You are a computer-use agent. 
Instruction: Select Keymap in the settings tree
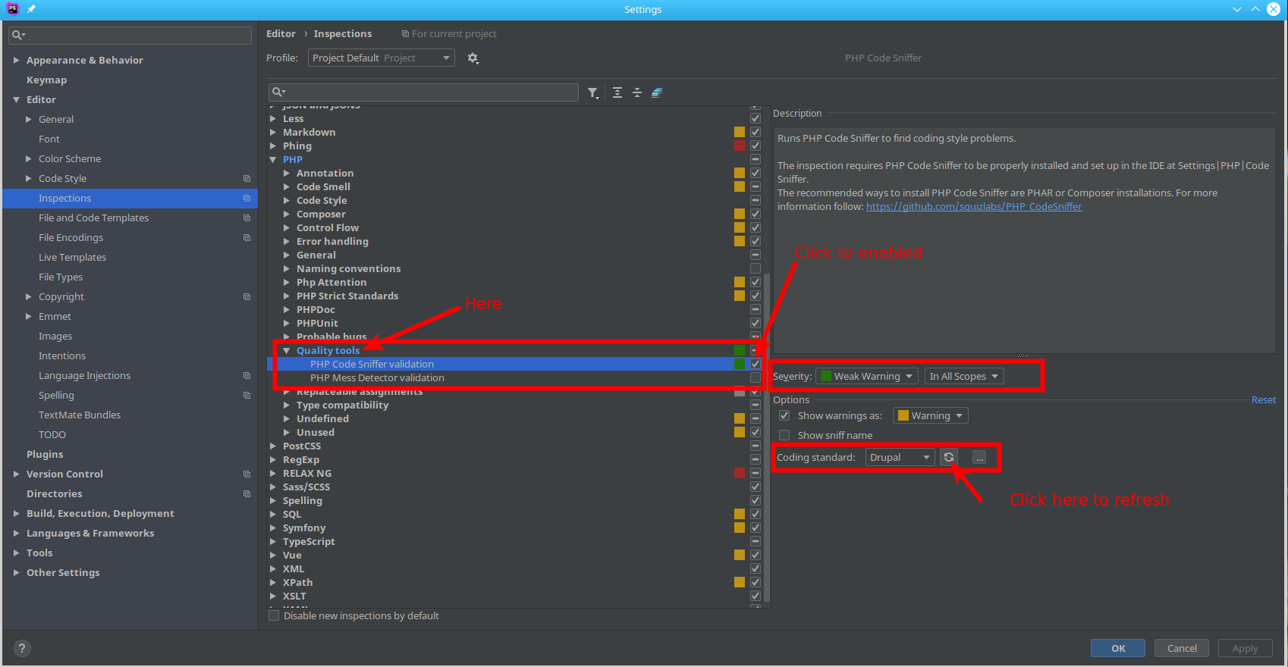(46, 80)
